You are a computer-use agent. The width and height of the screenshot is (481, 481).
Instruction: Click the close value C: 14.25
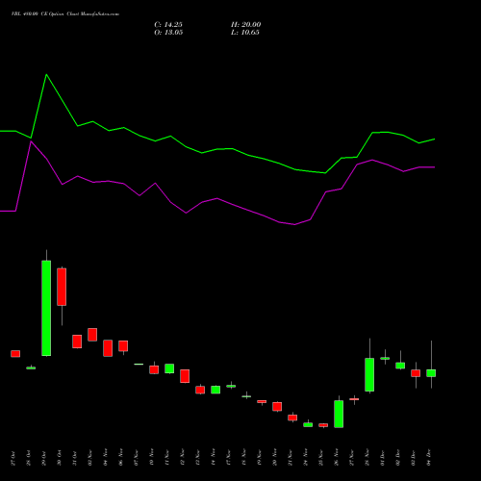pyautogui.click(x=168, y=25)
